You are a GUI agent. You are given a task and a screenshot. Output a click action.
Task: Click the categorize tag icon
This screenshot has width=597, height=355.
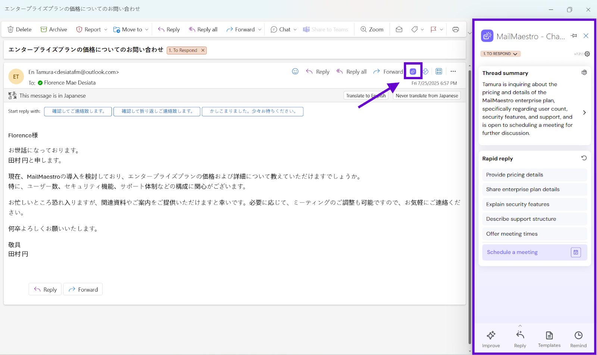[415, 29]
